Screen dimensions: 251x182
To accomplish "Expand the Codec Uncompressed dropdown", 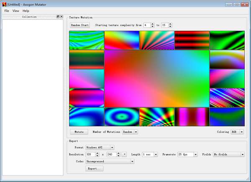I will pyautogui.click(x=109, y=161).
